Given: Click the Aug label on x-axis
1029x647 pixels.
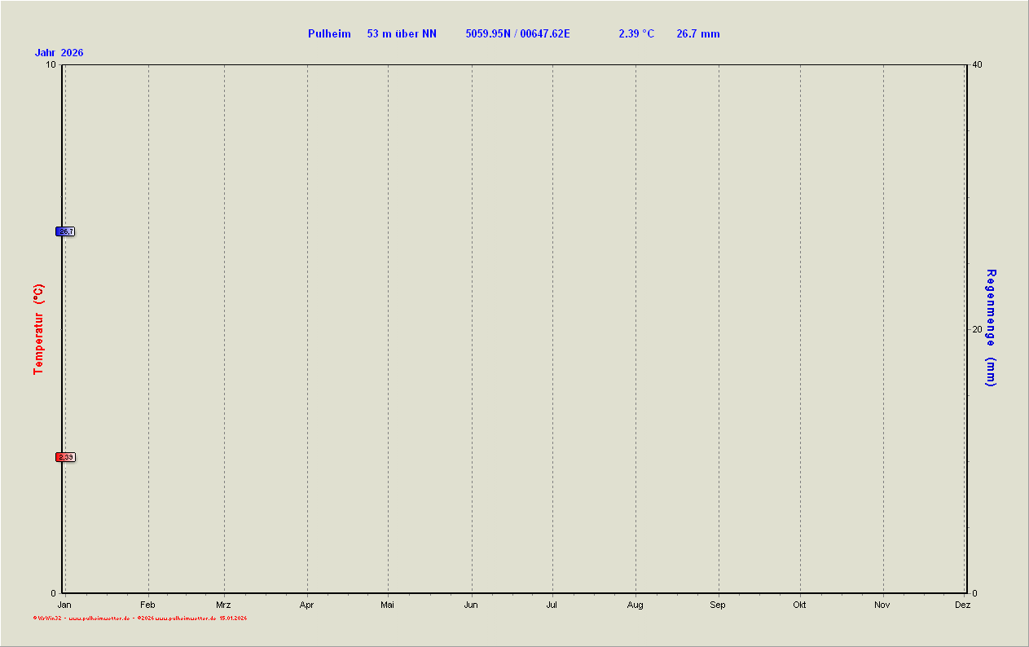Looking at the screenshot, I should pyautogui.click(x=635, y=605).
